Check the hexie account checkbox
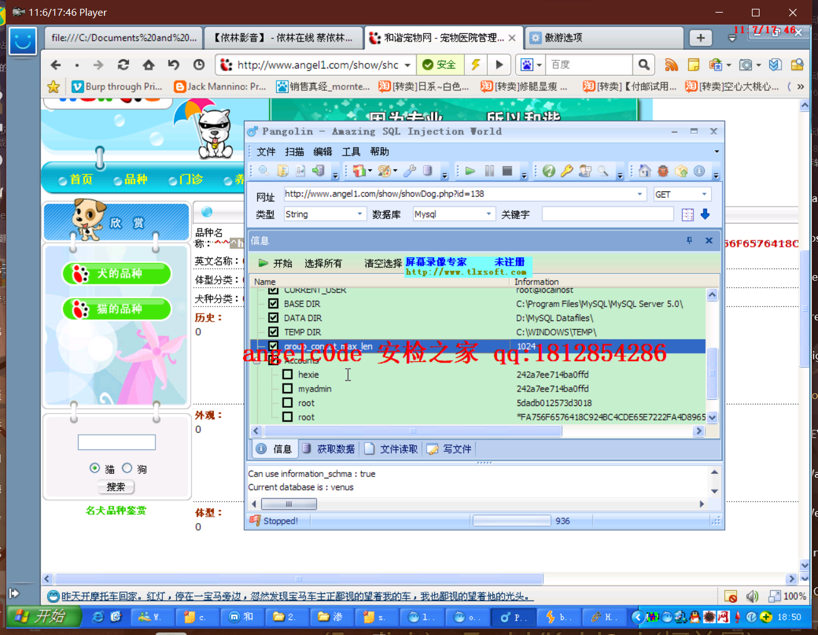The image size is (818, 635). click(288, 374)
